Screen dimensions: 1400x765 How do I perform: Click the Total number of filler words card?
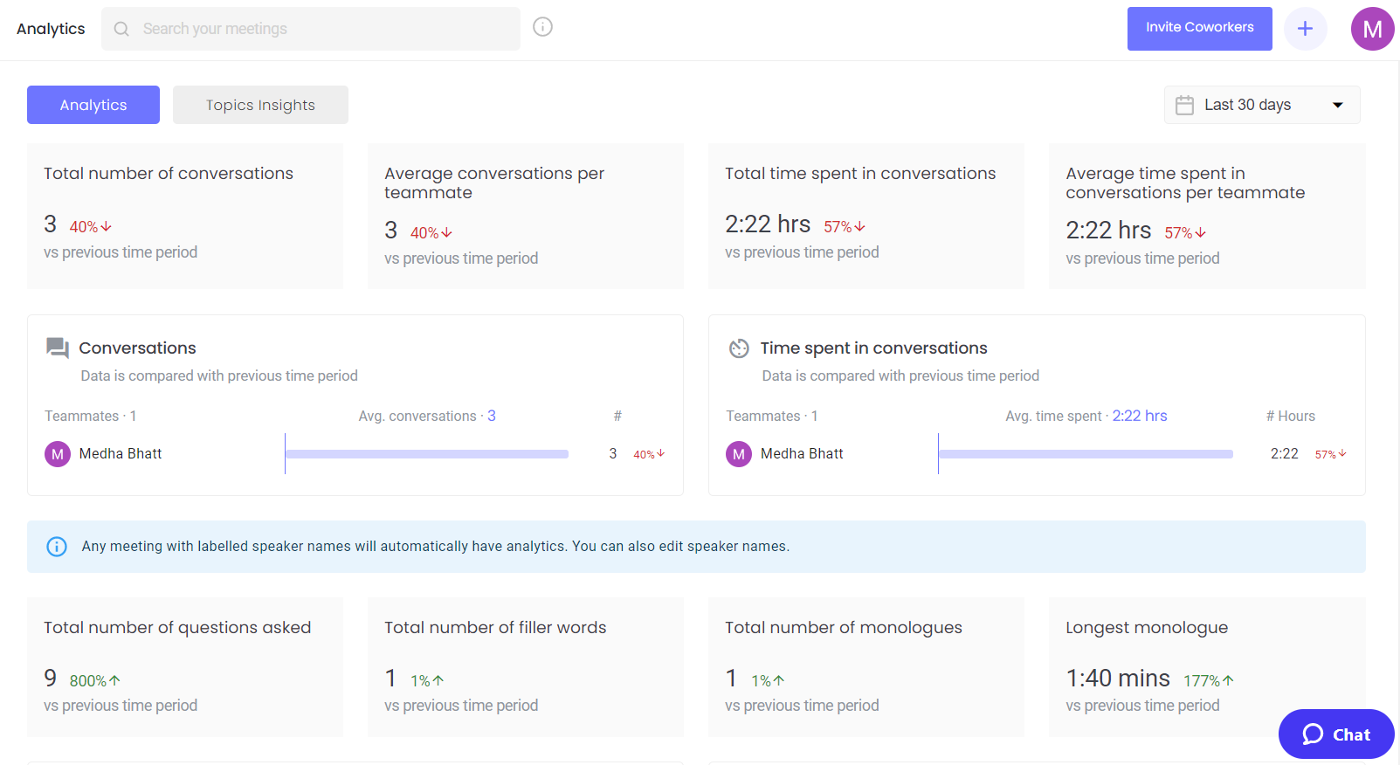point(526,667)
